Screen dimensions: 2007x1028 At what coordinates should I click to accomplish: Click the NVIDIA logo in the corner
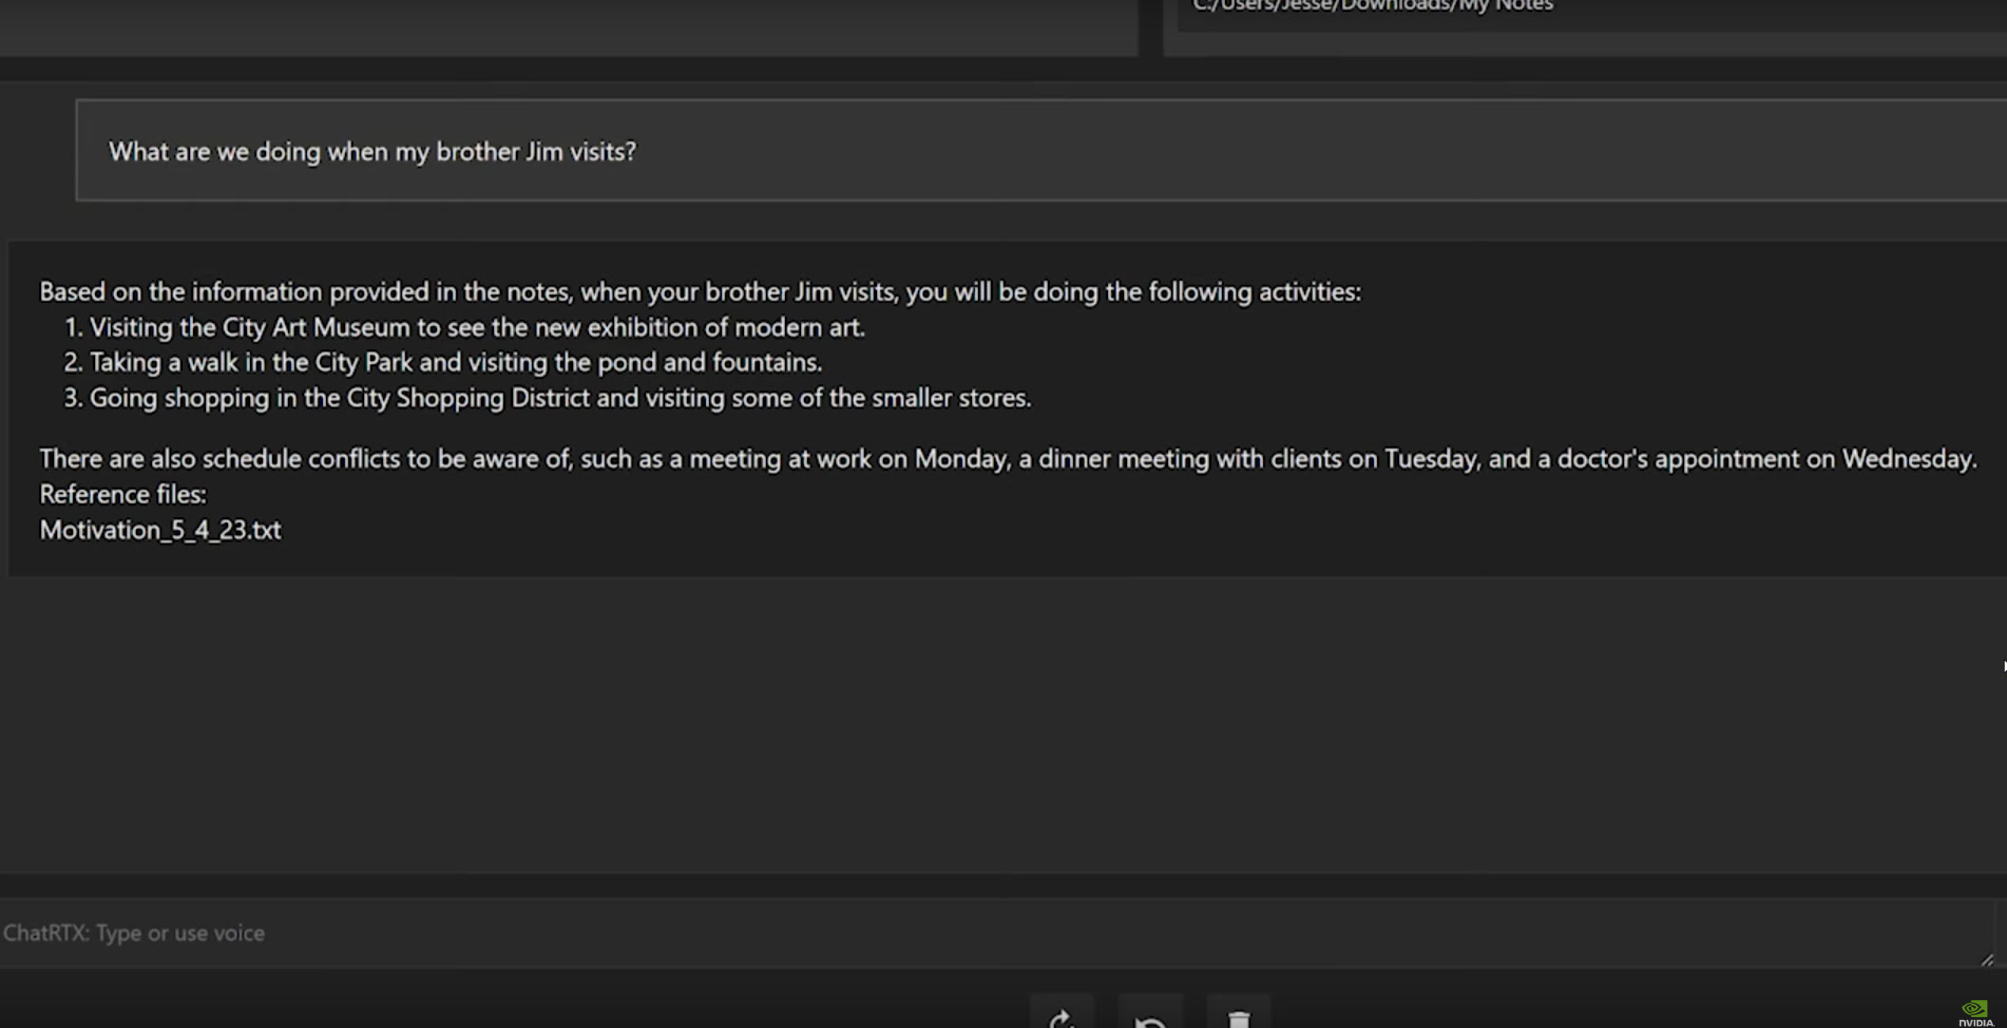click(1975, 1012)
